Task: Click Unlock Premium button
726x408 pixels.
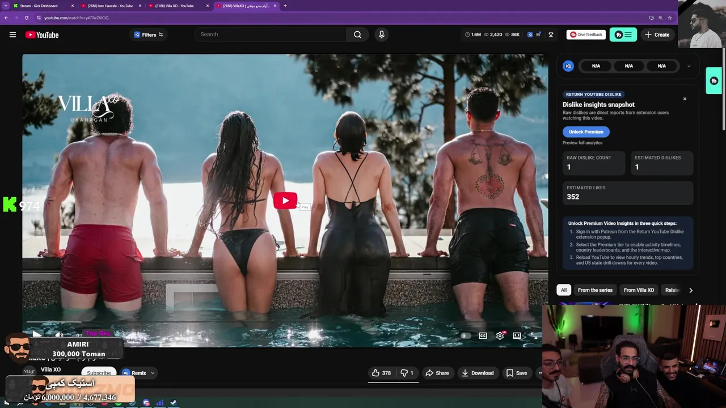Action: point(586,131)
